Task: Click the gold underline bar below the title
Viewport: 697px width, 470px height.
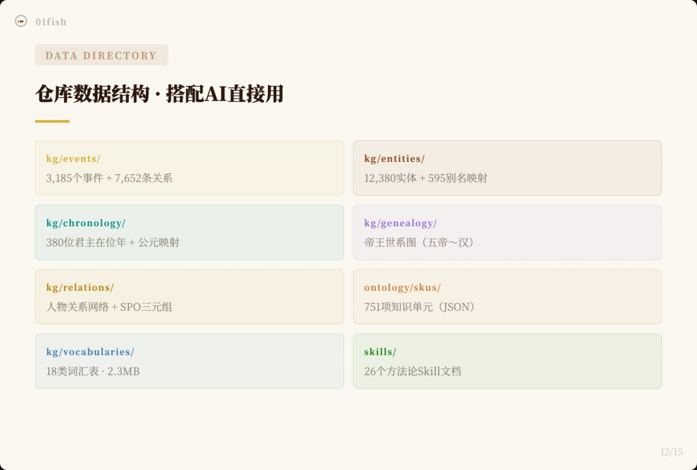Action: pos(52,121)
